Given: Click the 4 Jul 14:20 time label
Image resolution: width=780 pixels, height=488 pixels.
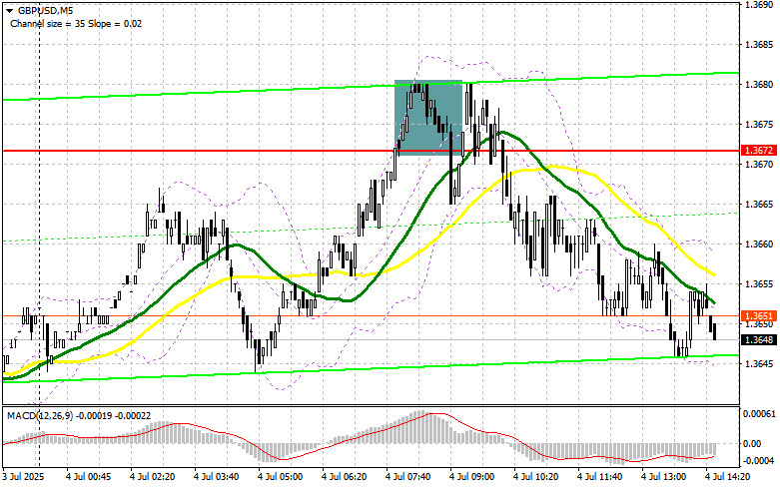Looking at the screenshot, I should [727, 477].
